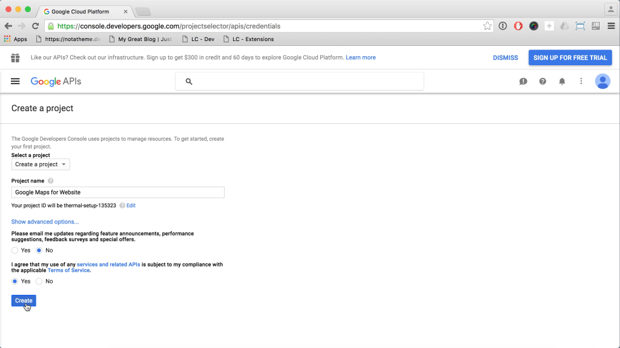Expand the Create a project dropdown
620x348 pixels.
tap(41, 164)
